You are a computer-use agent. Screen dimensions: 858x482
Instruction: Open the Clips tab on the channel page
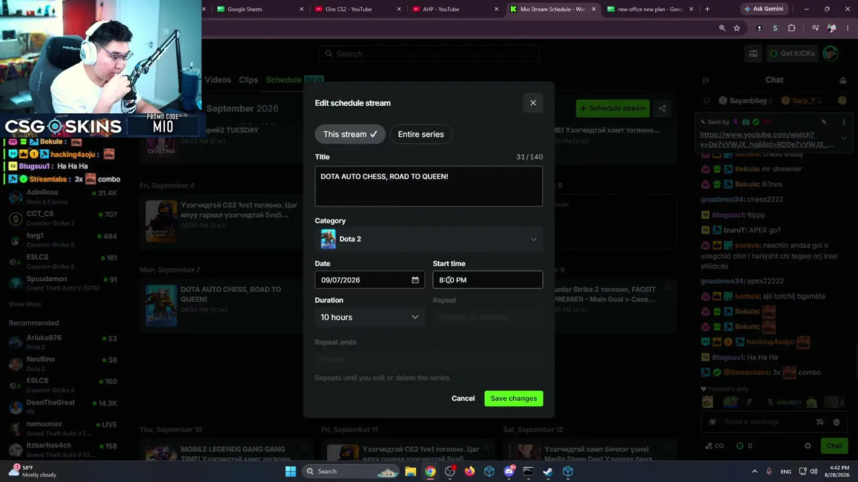click(x=248, y=80)
